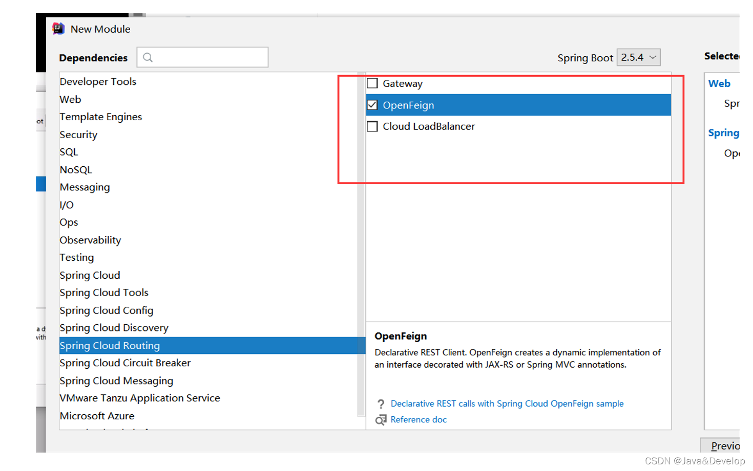Open the Reference doc link
This screenshot has height=471, width=753.
(x=419, y=419)
